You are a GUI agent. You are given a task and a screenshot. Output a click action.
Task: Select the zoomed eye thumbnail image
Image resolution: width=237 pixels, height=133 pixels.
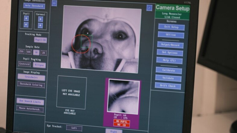pyautogui.click(x=124, y=97)
